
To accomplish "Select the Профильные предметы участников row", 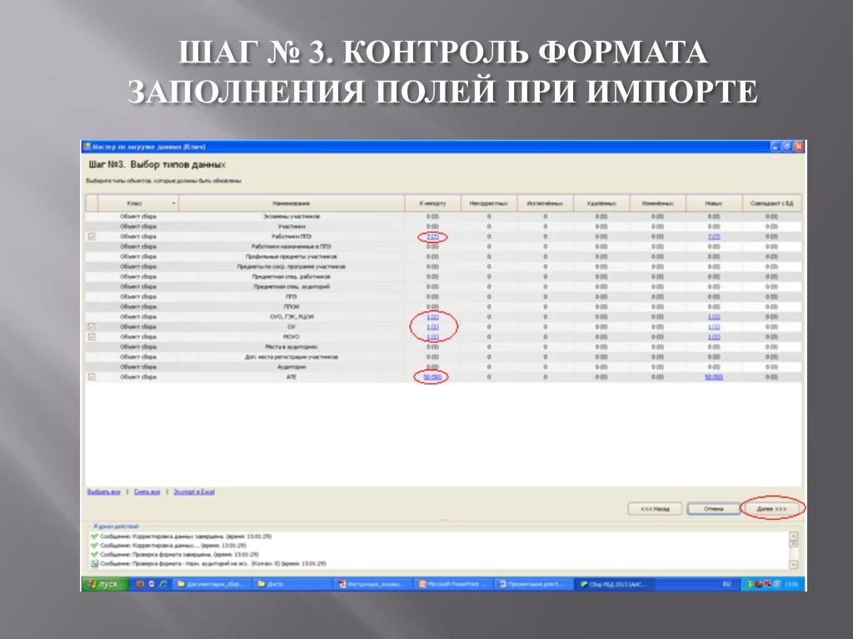I will pyautogui.click(x=292, y=256).
